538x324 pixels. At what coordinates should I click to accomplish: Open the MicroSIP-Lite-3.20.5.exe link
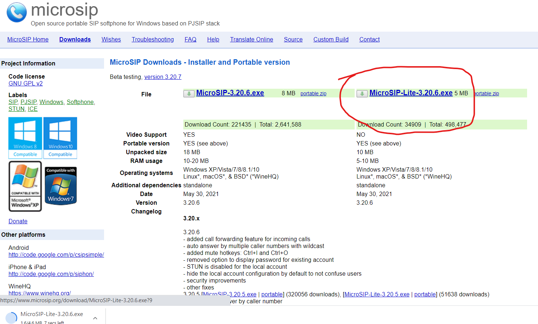377,294
